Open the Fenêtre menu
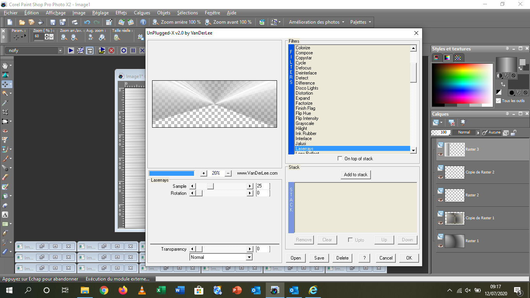Screen dimensions: 530x298 tap(212, 13)
